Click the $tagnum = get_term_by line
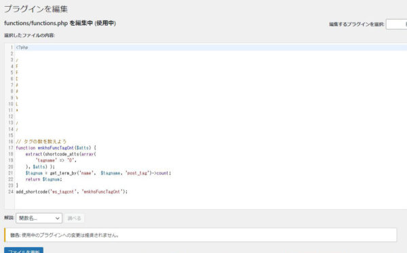 tap(98, 173)
